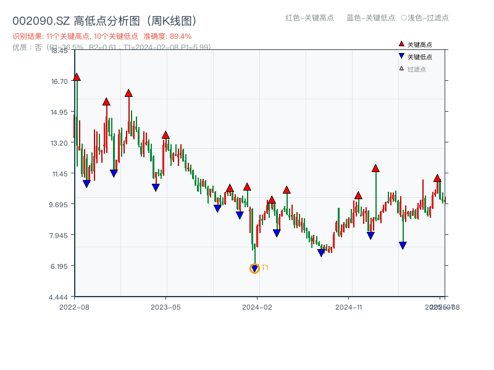Click the orange-circled T1 low point marker
This screenshot has height=370, width=494.
tap(254, 268)
